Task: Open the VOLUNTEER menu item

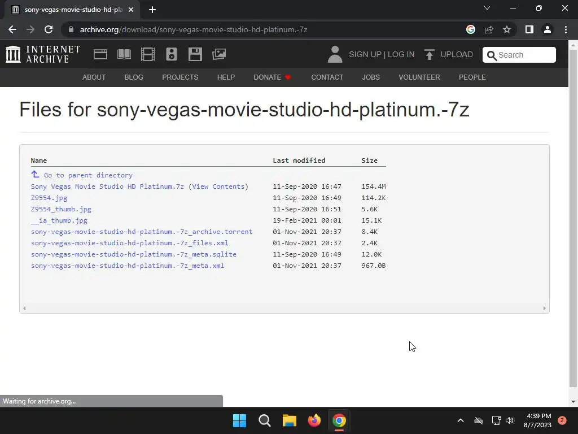Action: click(419, 77)
